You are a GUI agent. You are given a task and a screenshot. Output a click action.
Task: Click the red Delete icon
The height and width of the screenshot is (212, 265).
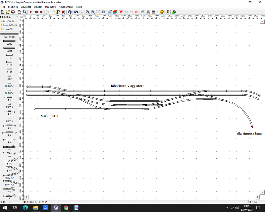click(63, 12)
